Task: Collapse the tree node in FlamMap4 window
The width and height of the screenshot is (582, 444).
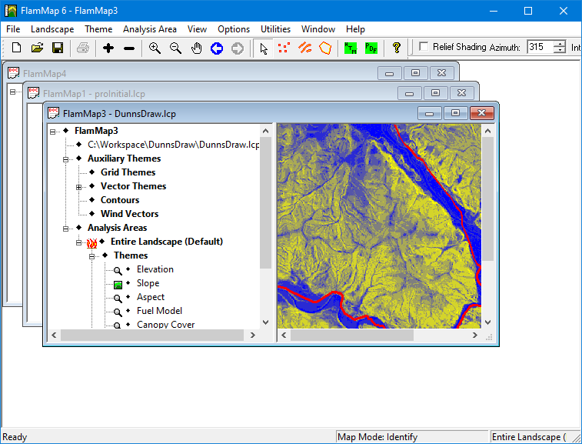Action: click(x=12, y=92)
